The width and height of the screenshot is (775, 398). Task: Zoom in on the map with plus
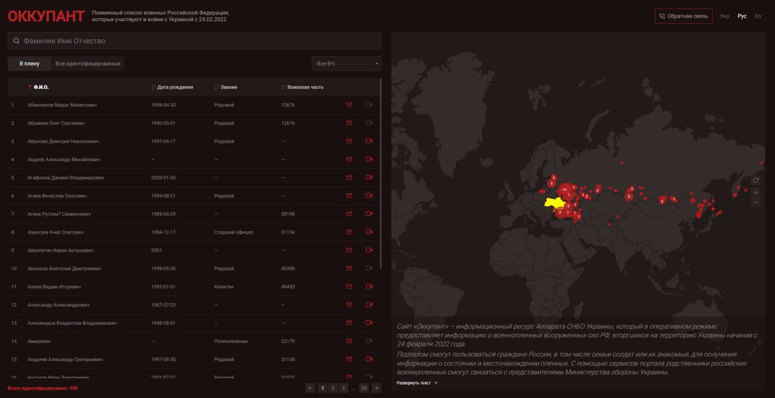(755, 192)
